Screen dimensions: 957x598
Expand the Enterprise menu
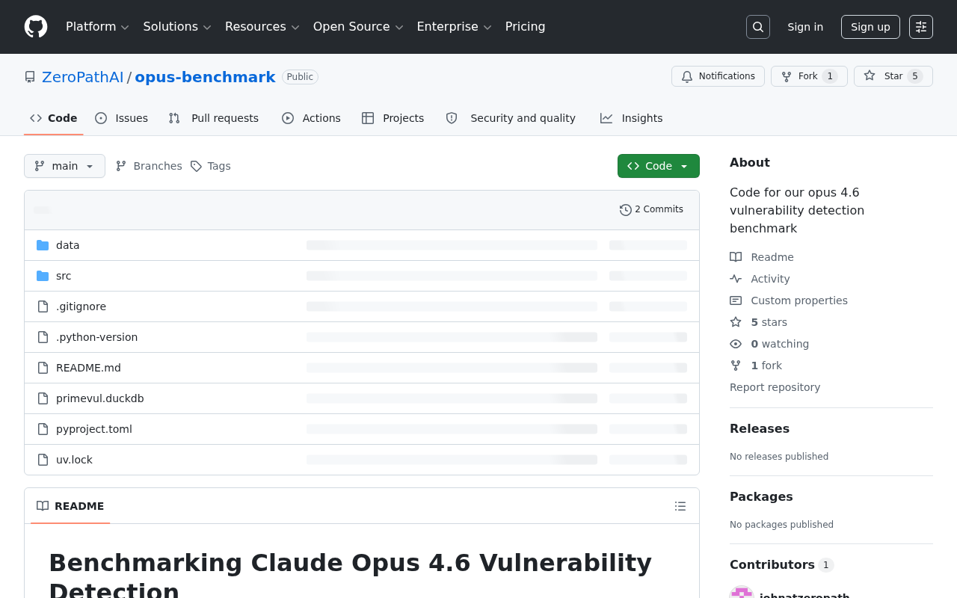[454, 27]
